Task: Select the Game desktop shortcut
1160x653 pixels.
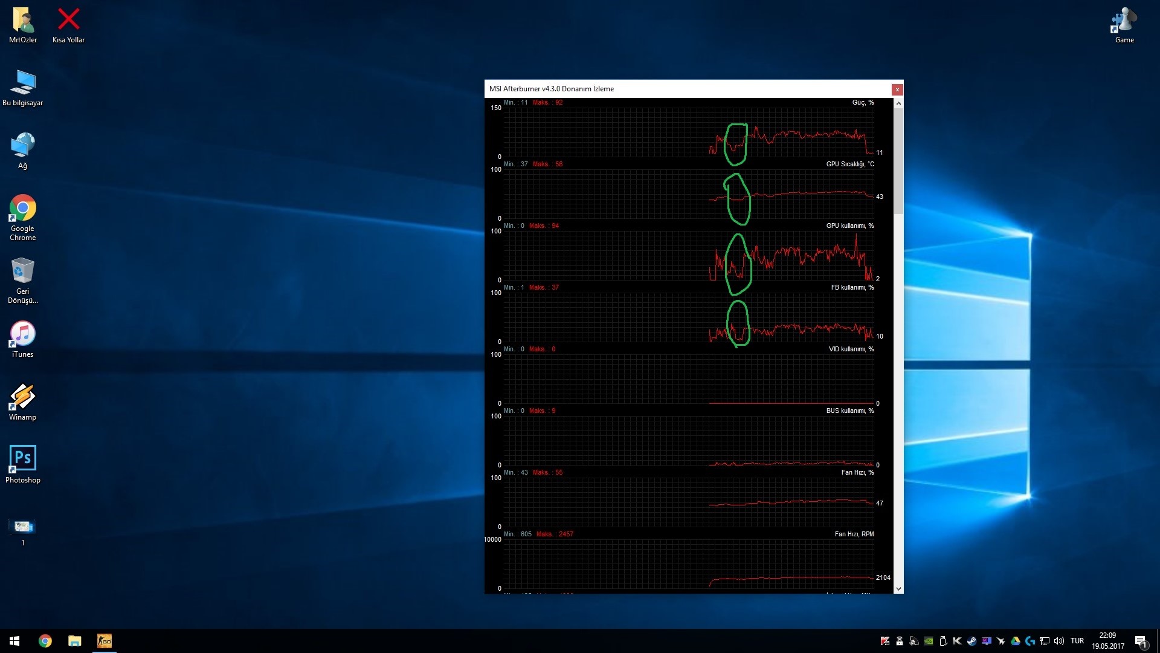Action: [x=1124, y=25]
